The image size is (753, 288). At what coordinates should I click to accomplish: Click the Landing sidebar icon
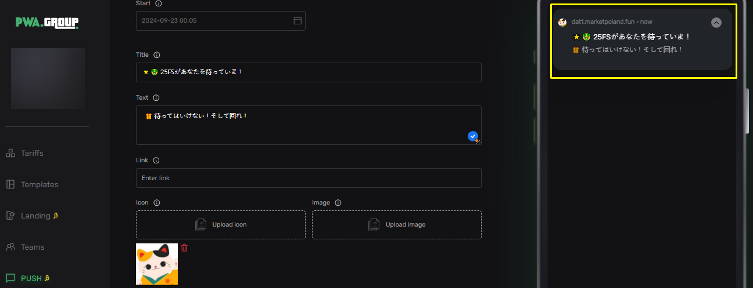coord(10,216)
